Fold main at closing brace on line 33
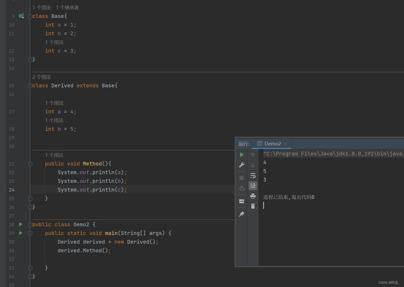404x287 pixels. [30, 268]
